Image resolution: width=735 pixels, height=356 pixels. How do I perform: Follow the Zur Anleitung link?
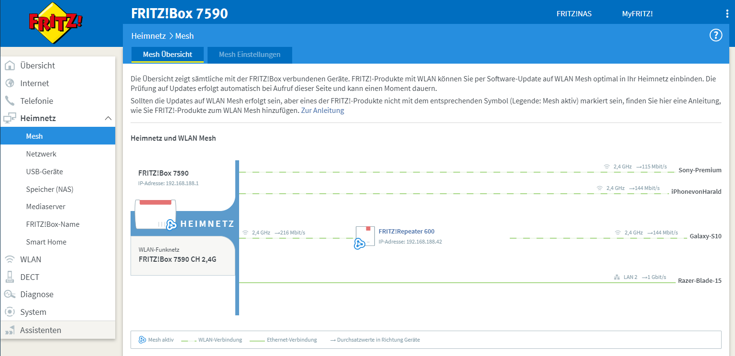pos(322,111)
